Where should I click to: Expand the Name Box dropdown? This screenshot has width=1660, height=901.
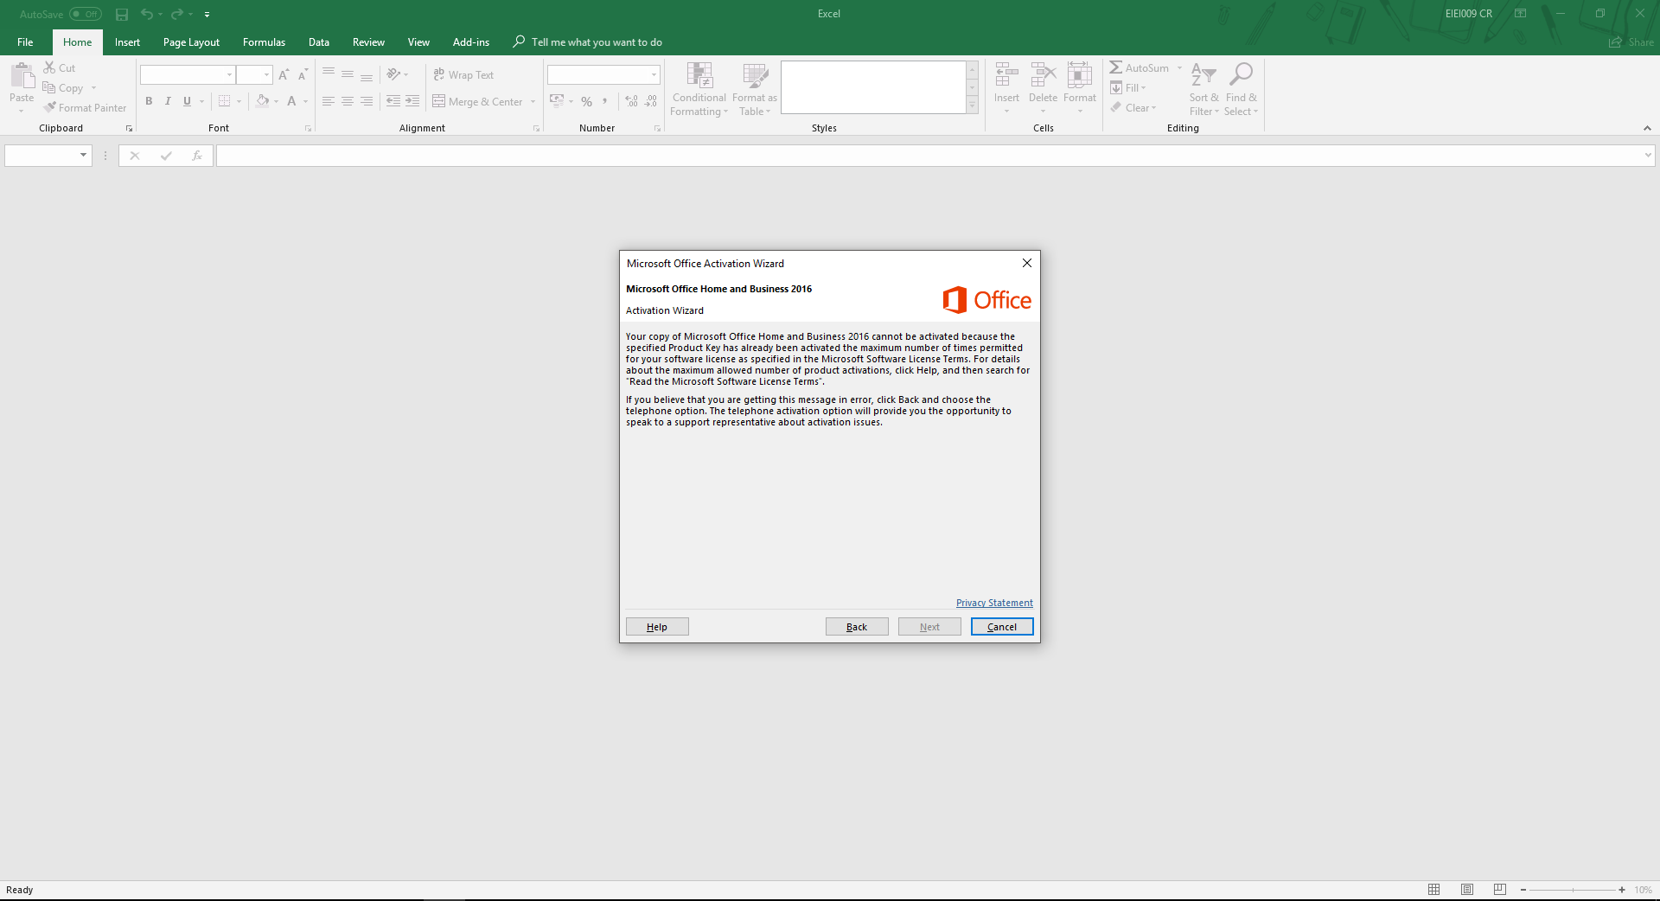coord(83,156)
